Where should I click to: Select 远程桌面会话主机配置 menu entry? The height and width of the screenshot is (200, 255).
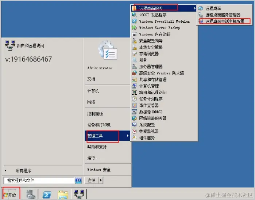(224, 21)
